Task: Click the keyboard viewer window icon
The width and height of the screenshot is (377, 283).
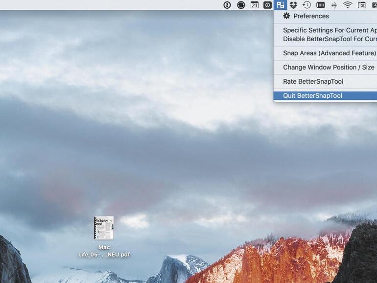Action: tap(362, 5)
